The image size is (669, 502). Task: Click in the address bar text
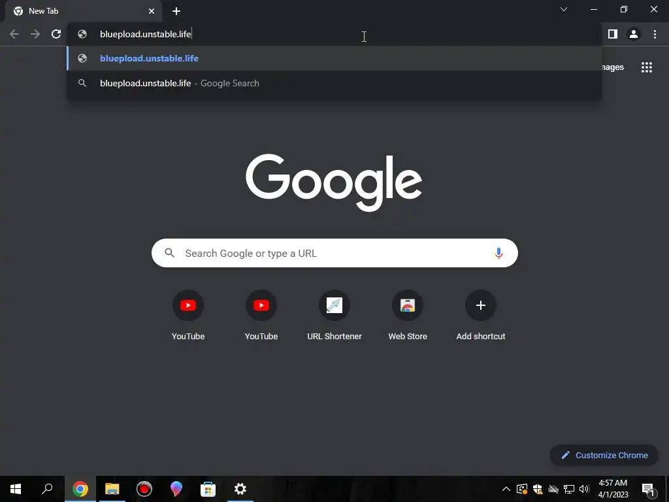pyautogui.click(x=146, y=34)
